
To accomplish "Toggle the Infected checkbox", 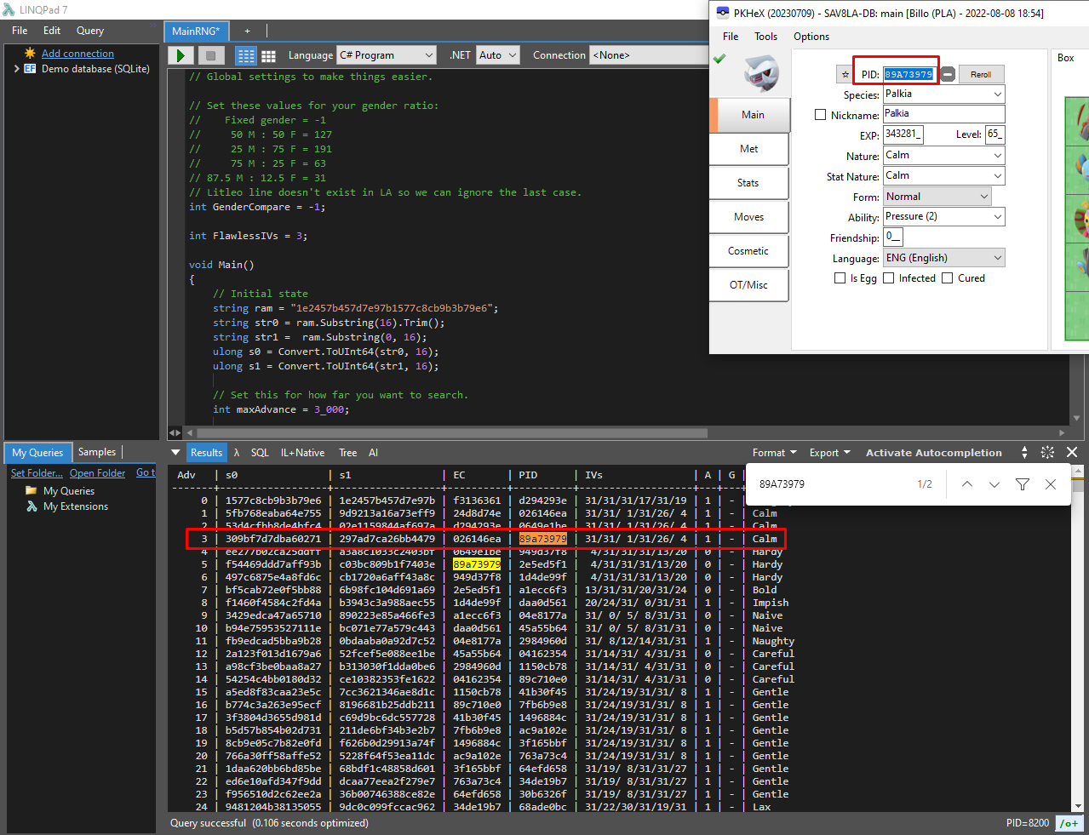I will click(x=889, y=278).
